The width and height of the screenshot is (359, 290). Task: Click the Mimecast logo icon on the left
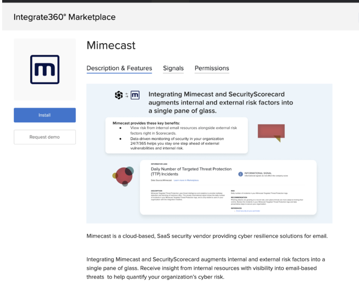pyautogui.click(x=45, y=69)
